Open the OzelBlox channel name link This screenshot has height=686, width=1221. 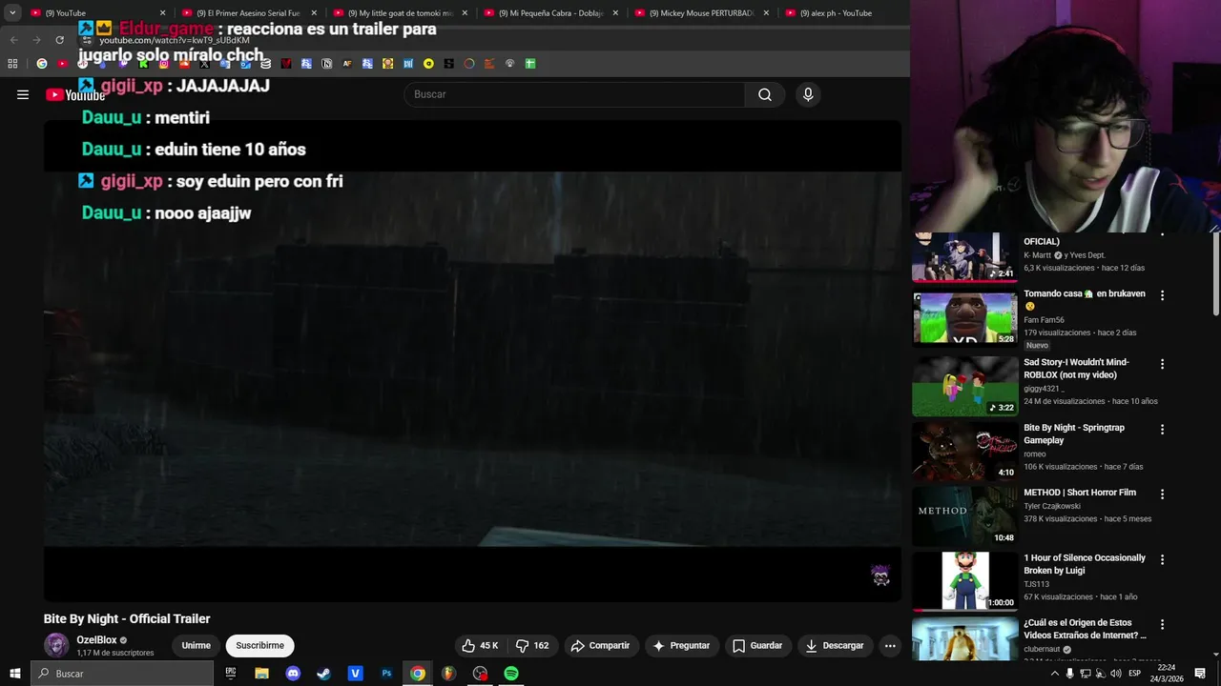pos(96,640)
